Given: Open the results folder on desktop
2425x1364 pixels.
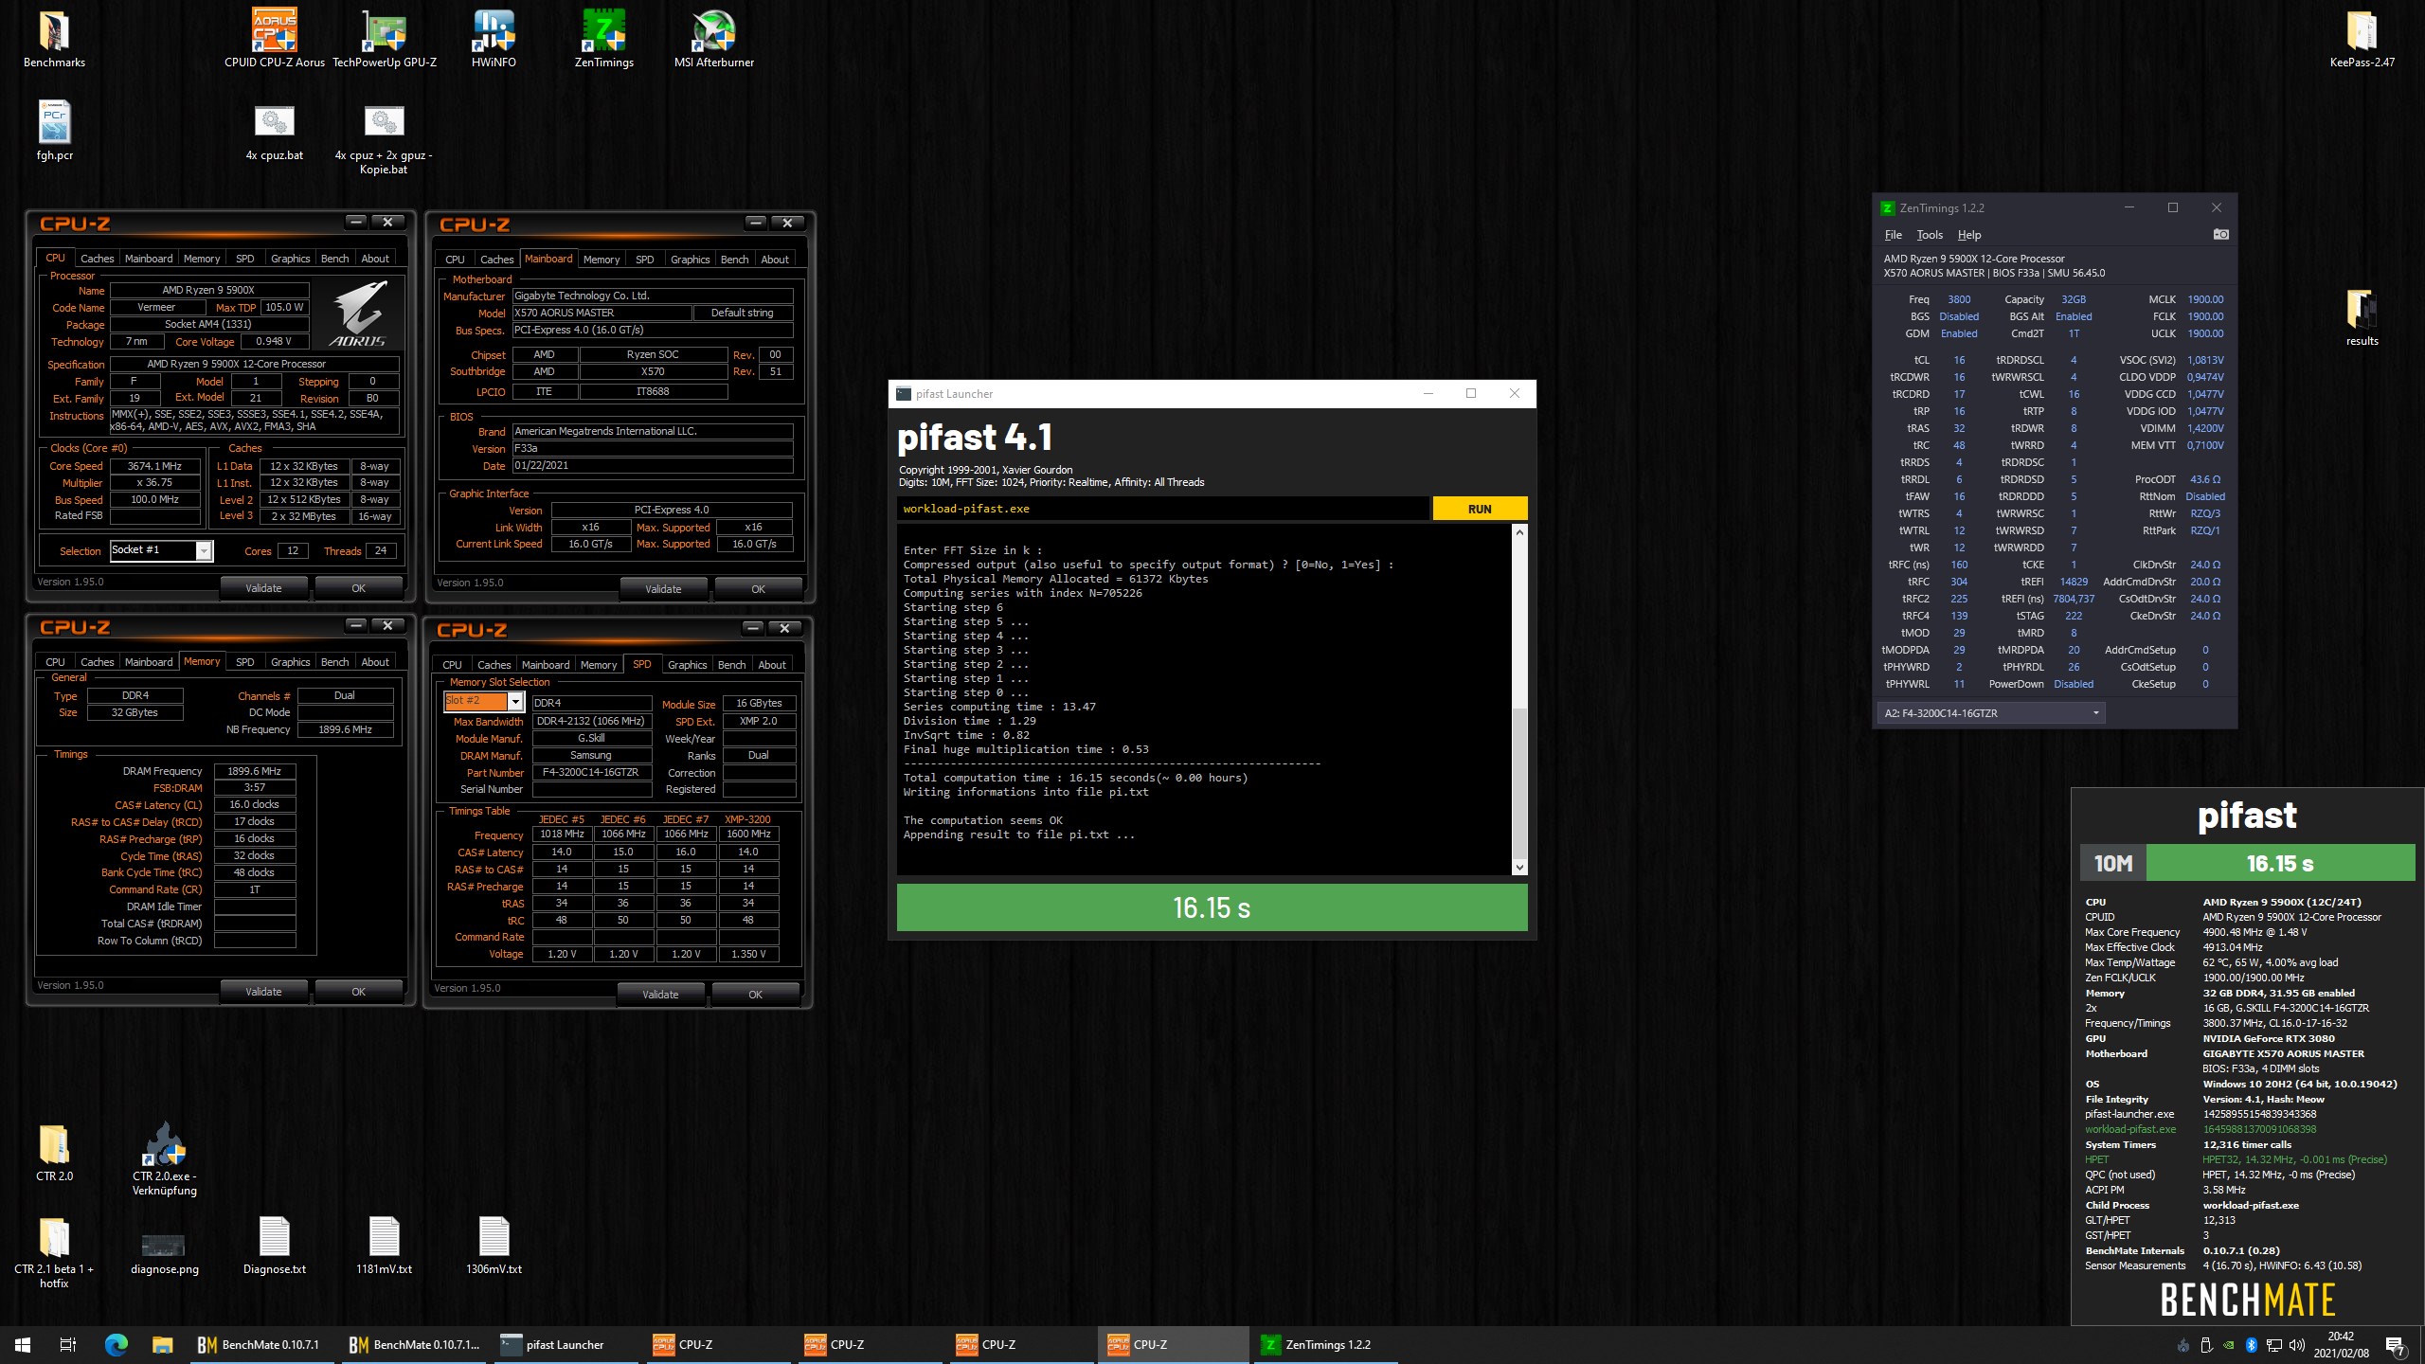Looking at the screenshot, I should pos(2362,317).
